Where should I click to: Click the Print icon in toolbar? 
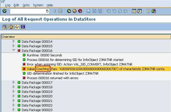[88, 11]
